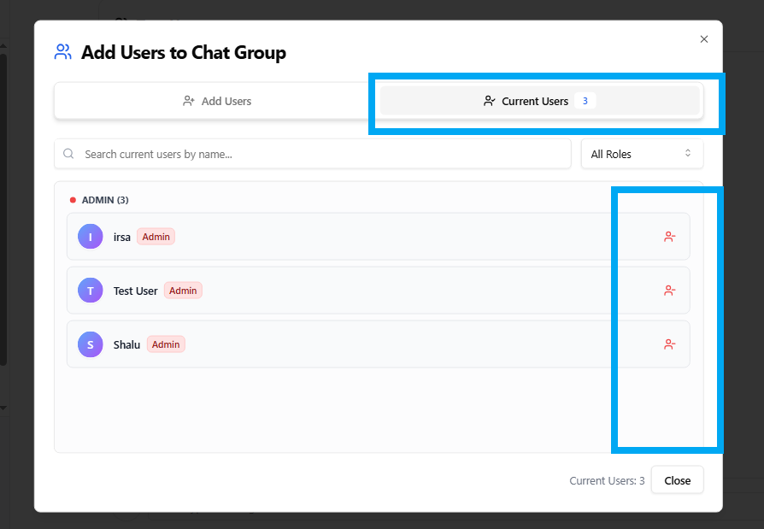
Task: Dismiss dialog with the top-right X
Action: pyautogui.click(x=704, y=39)
